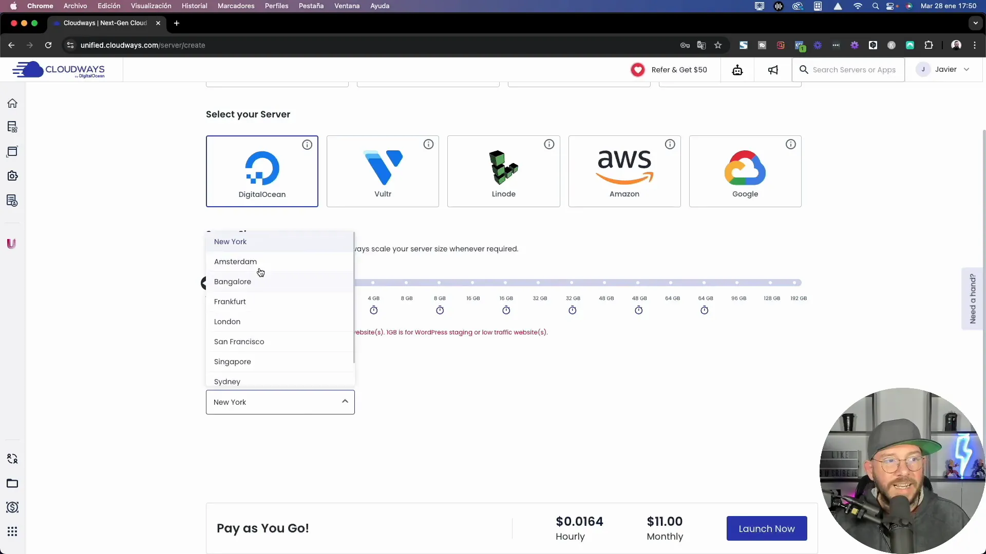
Task: Open Servers icon in left sidebar
Action: click(x=12, y=127)
